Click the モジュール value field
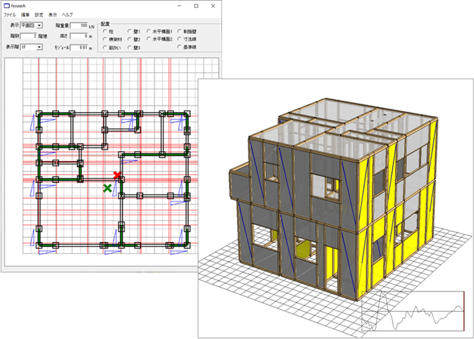Screen dimensions: 474x339 (x=80, y=47)
